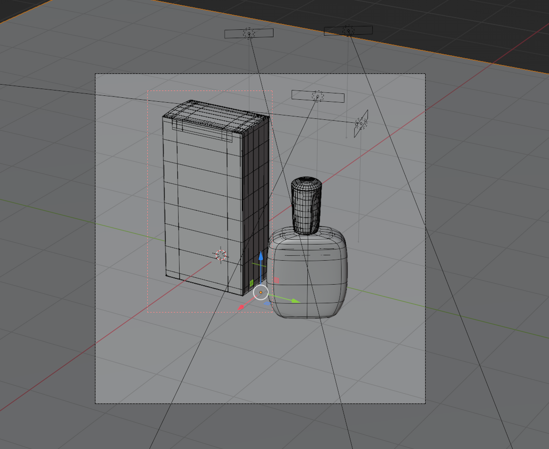Click the blue Z-axis move gizmo arrow
Screen dimensions: 549x449
click(x=261, y=256)
